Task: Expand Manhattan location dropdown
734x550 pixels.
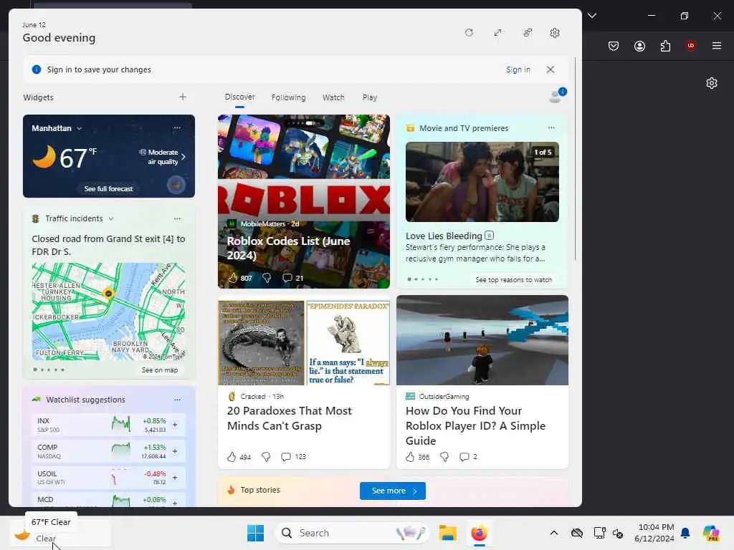Action: [80, 128]
